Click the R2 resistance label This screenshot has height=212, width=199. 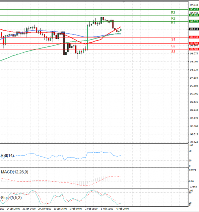(x=173, y=18)
